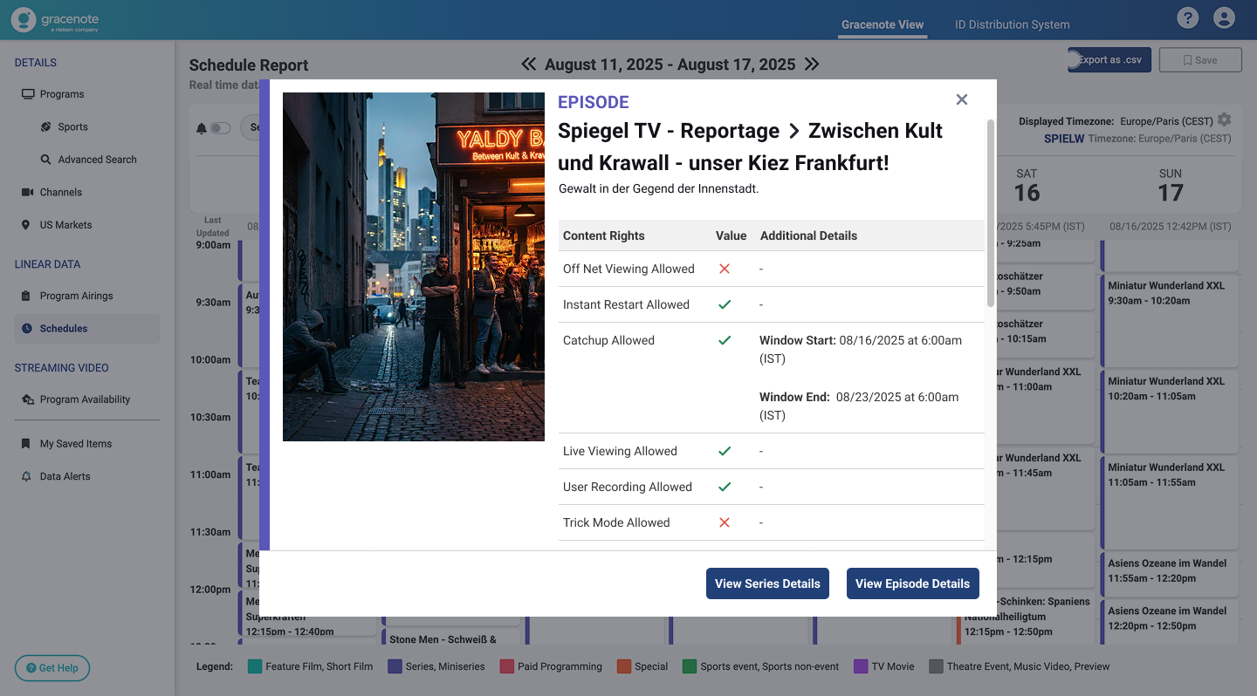Image resolution: width=1257 pixels, height=696 pixels.
Task: Open Advanced Search in the sidebar
Action: 97,160
